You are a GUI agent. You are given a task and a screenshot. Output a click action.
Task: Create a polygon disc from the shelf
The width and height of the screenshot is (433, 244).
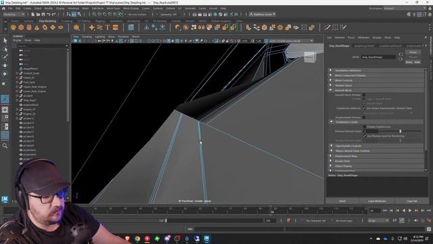tap(61, 27)
